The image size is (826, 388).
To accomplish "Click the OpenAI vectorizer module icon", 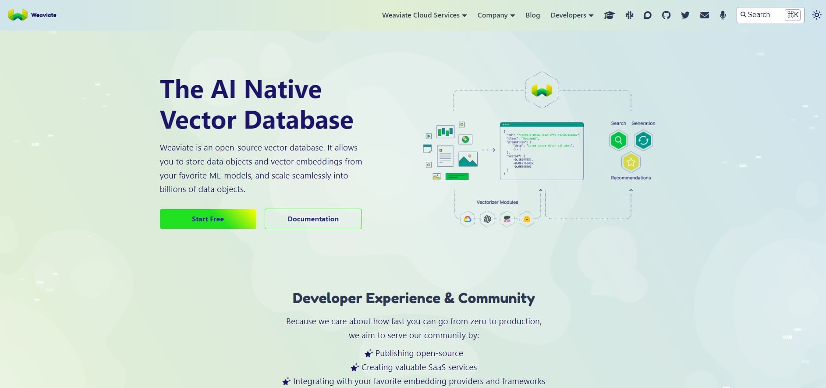I will tap(487, 219).
